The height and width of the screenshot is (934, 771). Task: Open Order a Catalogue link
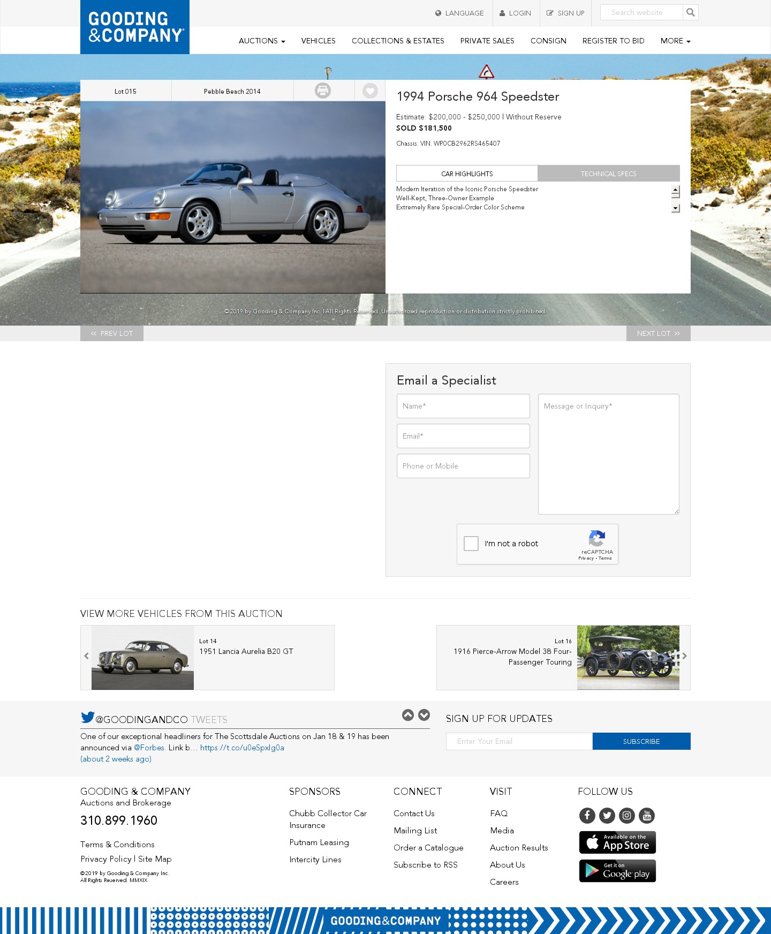click(x=428, y=848)
